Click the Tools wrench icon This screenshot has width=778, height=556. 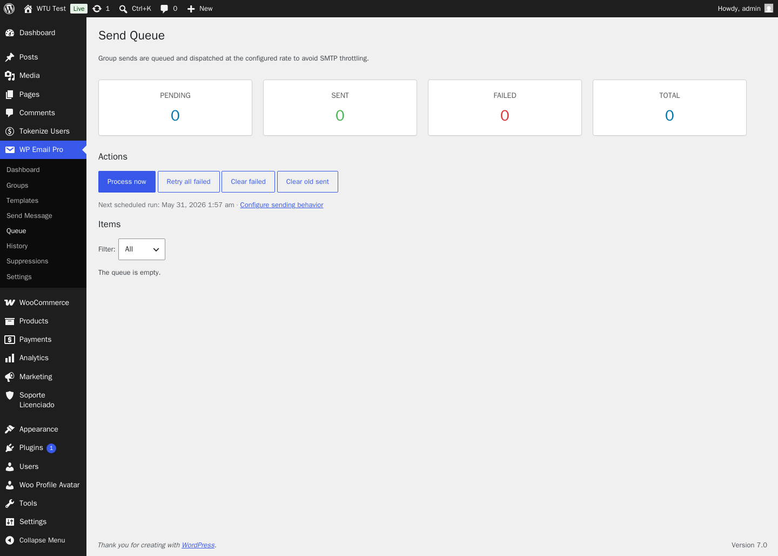(x=10, y=504)
